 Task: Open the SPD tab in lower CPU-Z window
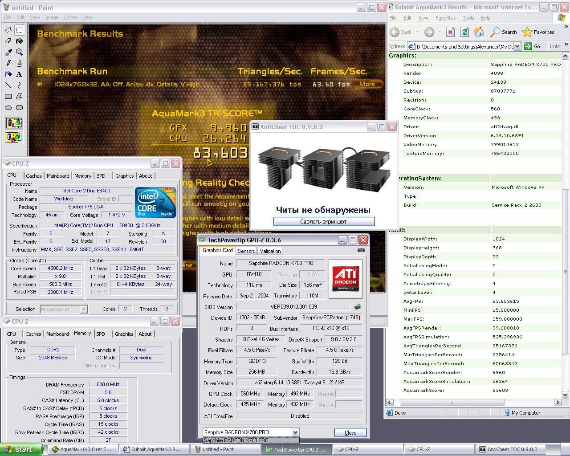(101, 334)
